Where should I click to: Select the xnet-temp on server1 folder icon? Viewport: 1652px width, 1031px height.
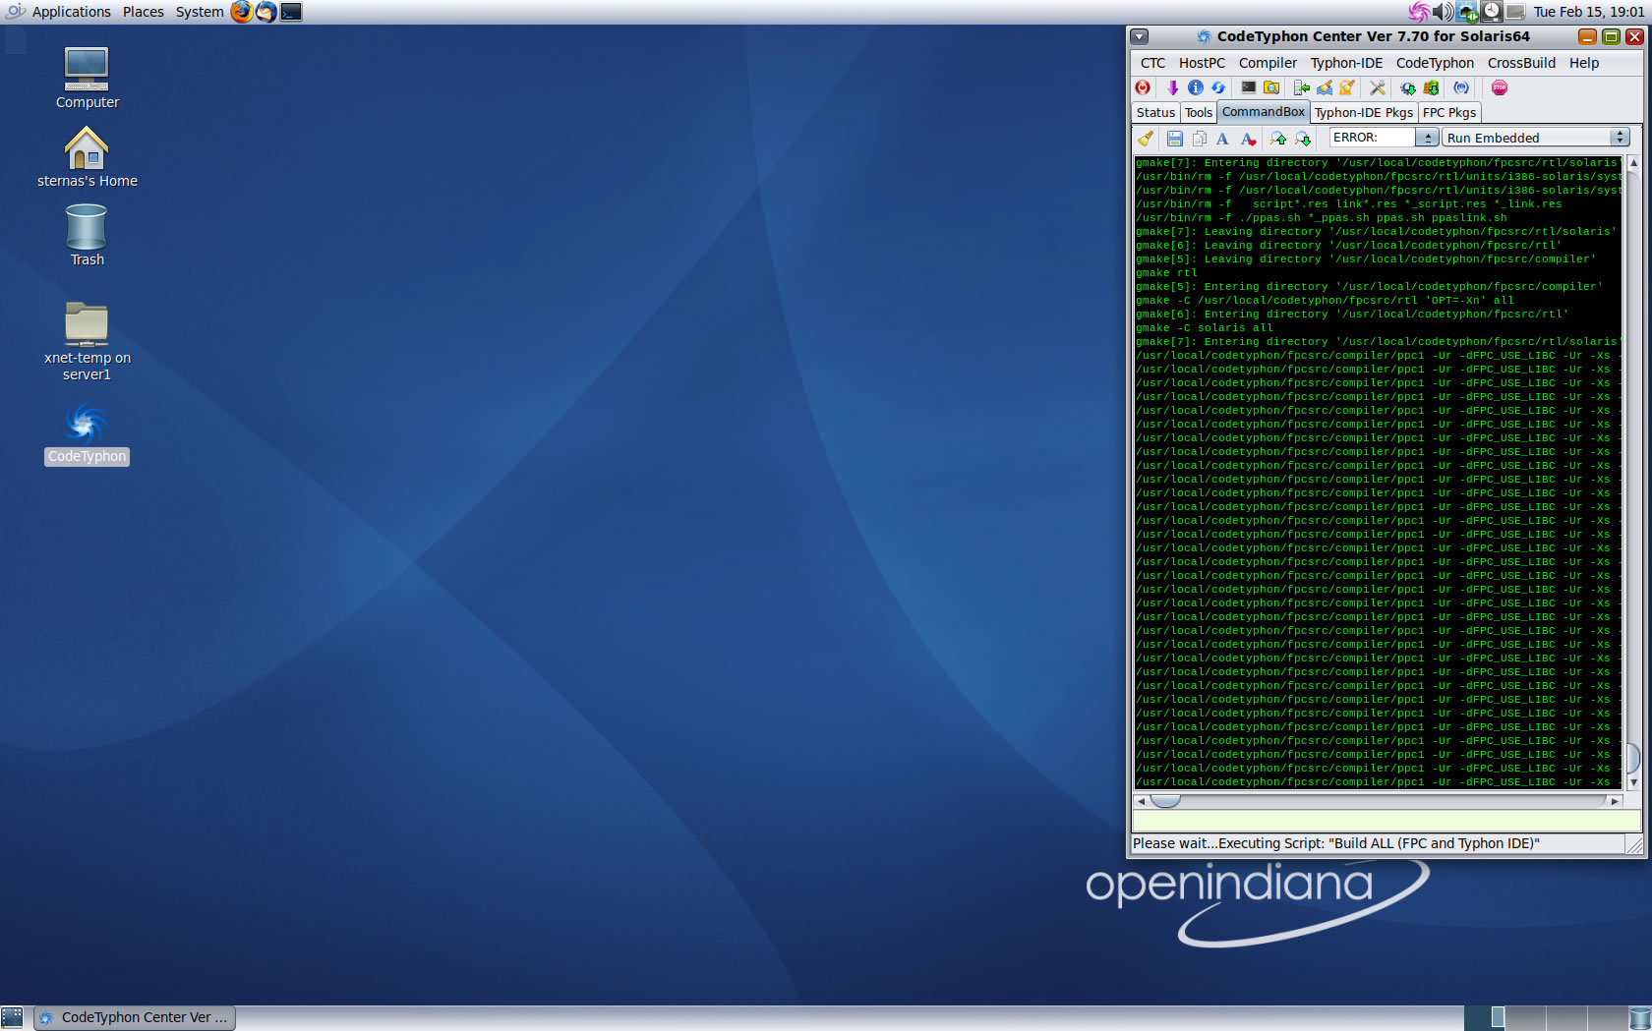click(x=87, y=341)
